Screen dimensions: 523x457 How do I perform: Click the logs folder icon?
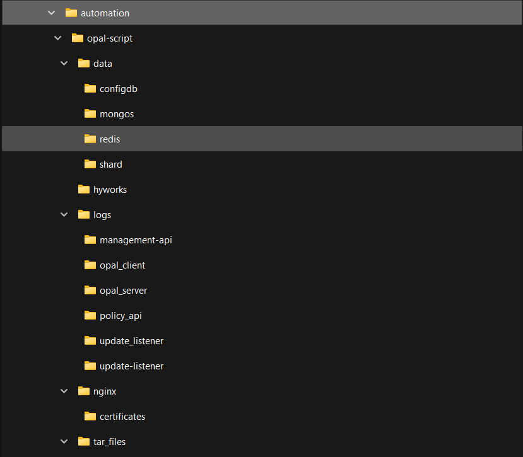84,214
